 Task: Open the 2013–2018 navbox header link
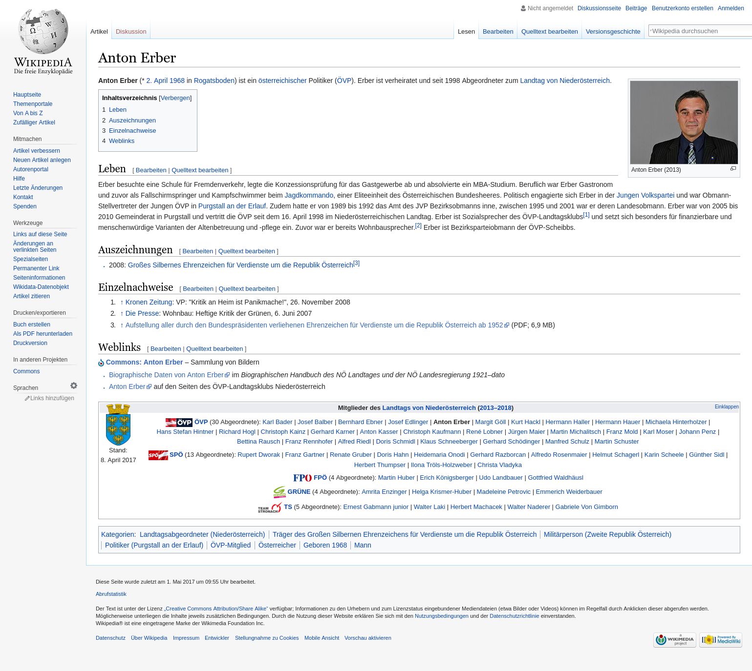(495, 408)
